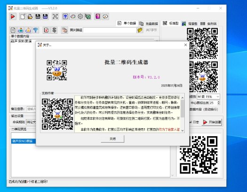Click the 备注信息 input field
Screen dimensions: 247x192
(x=32, y=109)
